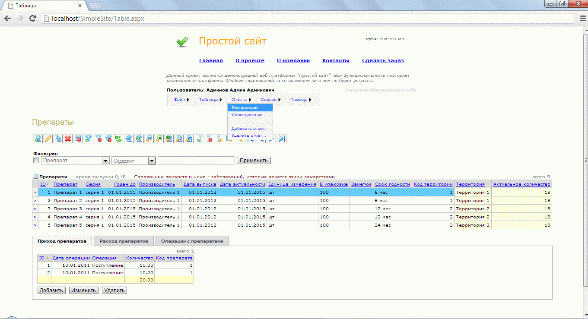Sort by Годен до column header

pos(125,184)
